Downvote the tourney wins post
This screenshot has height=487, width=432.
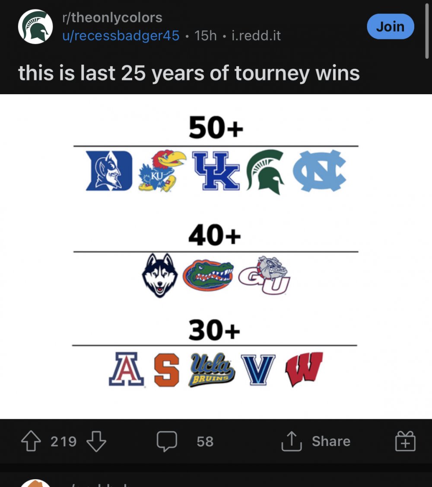96,441
